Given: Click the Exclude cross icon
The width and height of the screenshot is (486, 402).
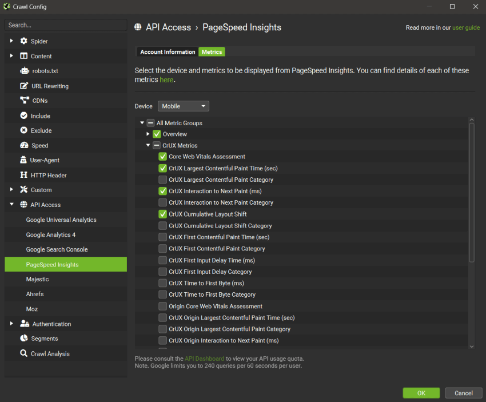Looking at the screenshot, I should pyautogui.click(x=23, y=130).
